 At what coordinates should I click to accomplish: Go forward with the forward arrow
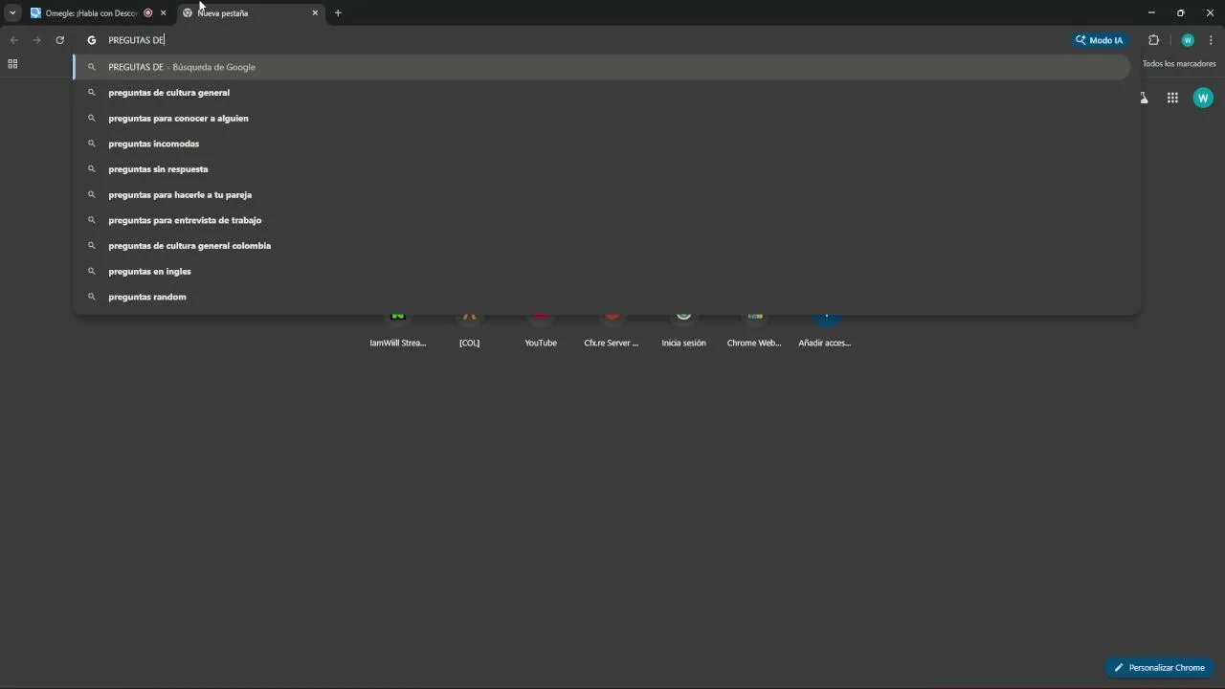(x=36, y=40)
